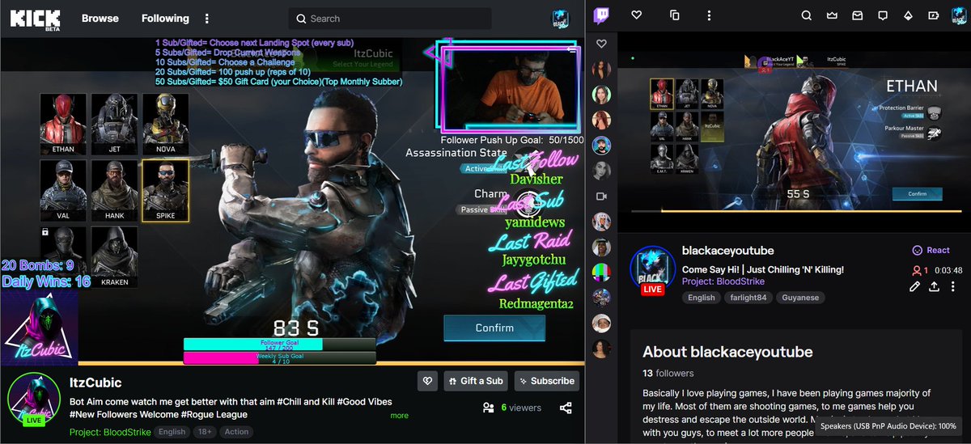Click the red viewer count icon showing 1
Screen dimensions: 971x444
click(x=917, y=270)
